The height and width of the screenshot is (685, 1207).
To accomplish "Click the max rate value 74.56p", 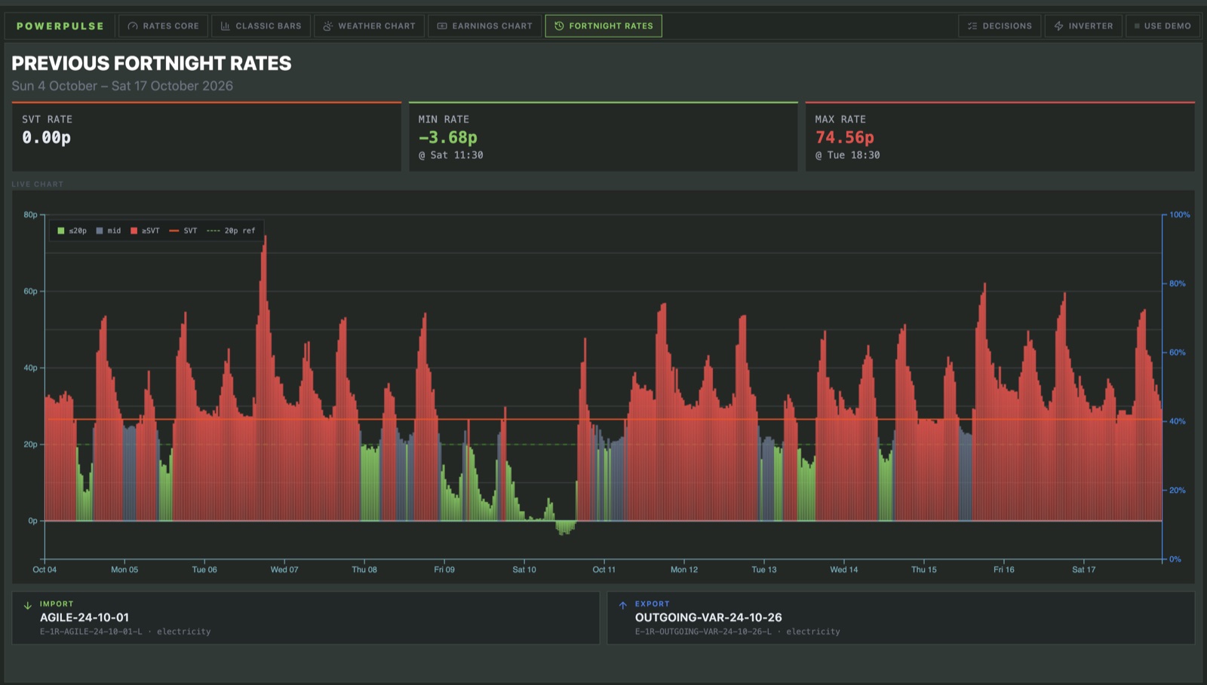I will [x=845, y=138].
